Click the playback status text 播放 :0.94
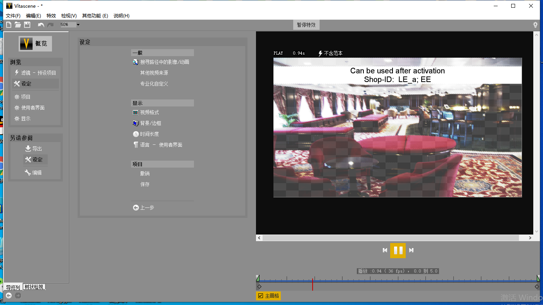The height and width of the screenshot is (305, 543). (x=398, y=271)
